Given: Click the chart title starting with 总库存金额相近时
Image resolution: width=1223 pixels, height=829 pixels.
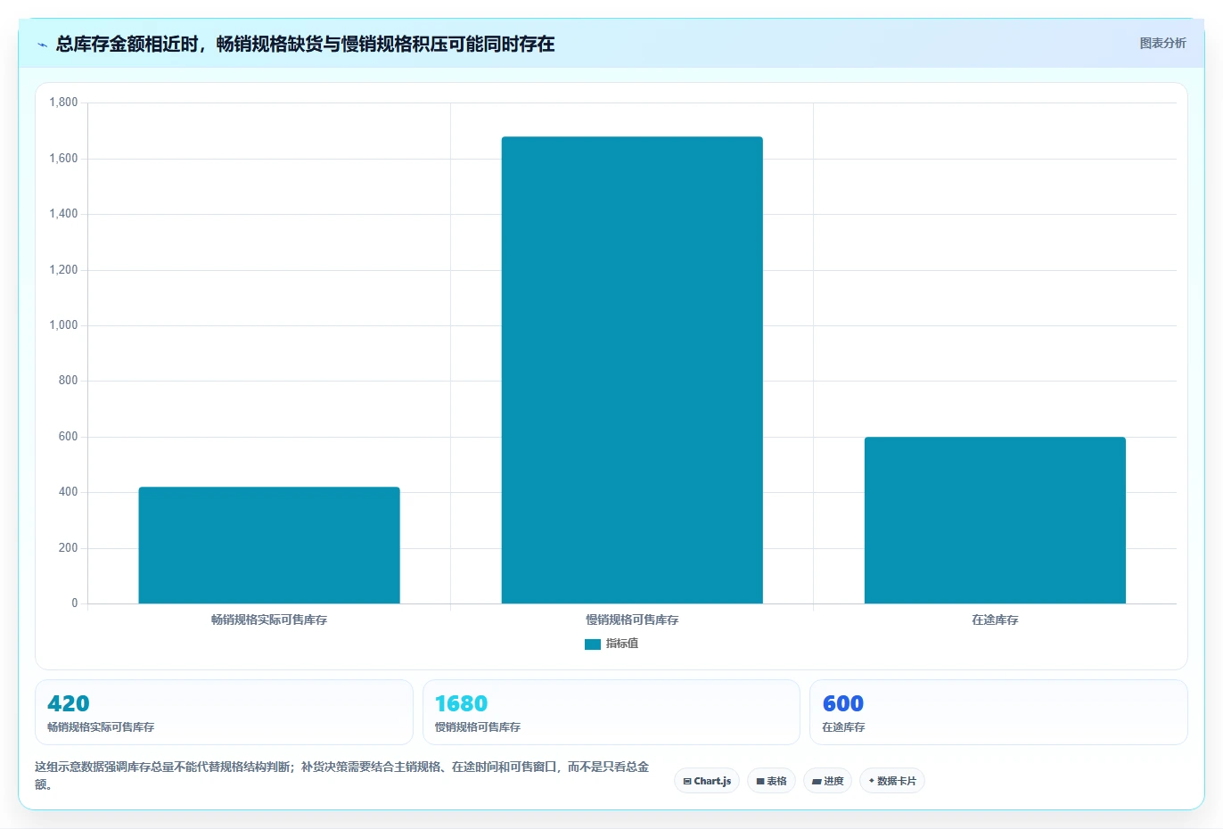Looking at the screenshot, I should pyautogui.click(x=305, y=44).
